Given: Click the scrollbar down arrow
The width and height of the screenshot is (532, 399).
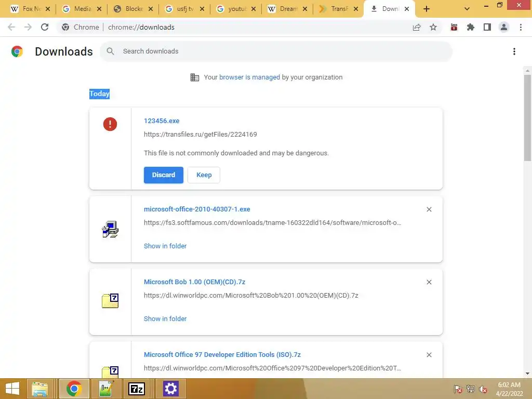Looking at the screenshot, I should (527, 374).
